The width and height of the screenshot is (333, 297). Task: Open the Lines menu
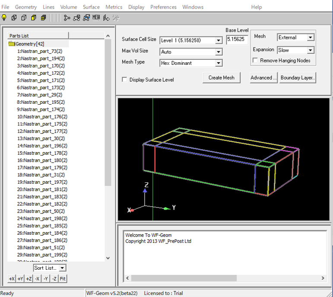pyautogui.click(x=48, y=7)
